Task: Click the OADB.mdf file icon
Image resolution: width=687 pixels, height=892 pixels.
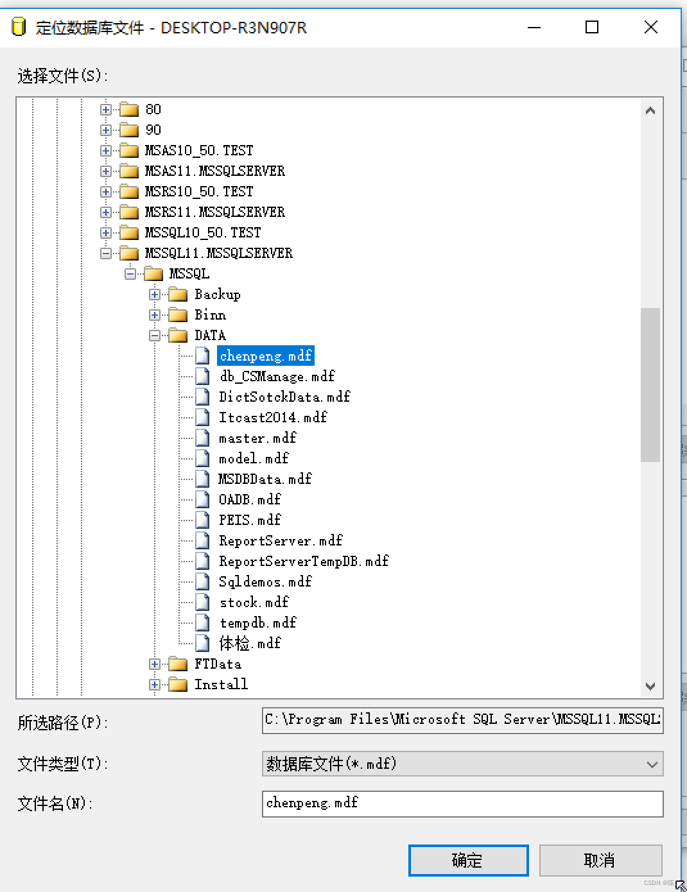Action: pos(202,499)
